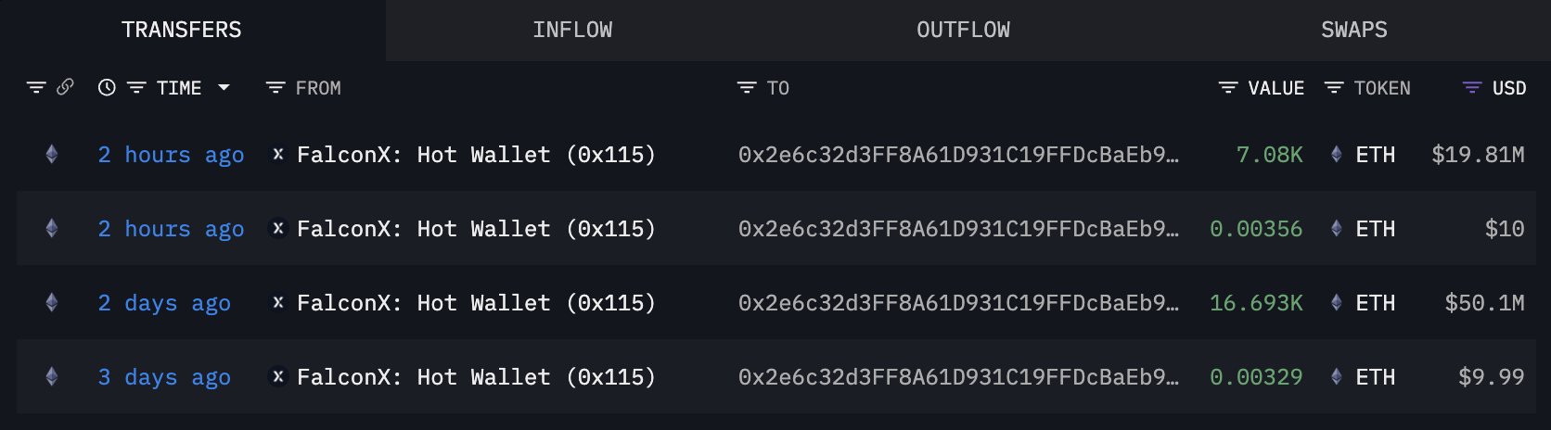Click the 7.08K value in first row
This screenshot has height=430, width=1551.
[1269, 155]
